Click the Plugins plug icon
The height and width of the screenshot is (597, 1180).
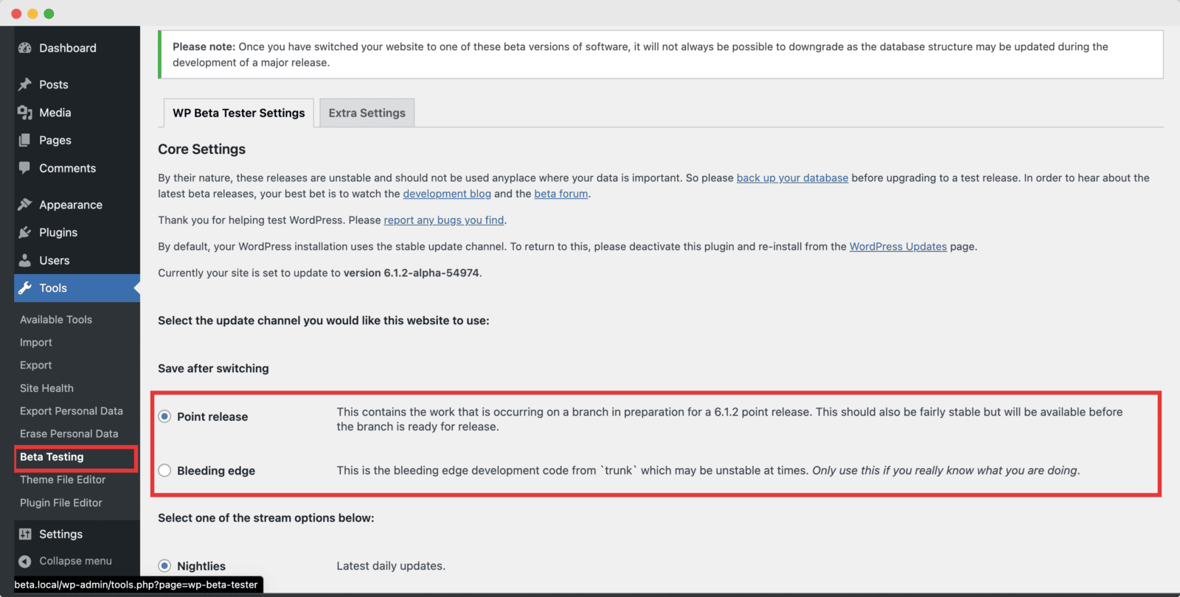(x=25, y=232)
